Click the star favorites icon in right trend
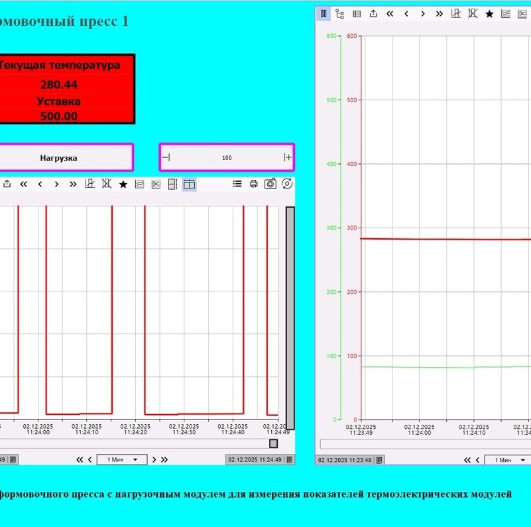The height and width of the screenshot is (527, 531). [489, 13]
